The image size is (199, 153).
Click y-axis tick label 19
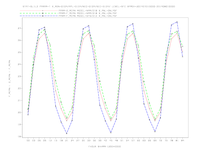click(x=19, y=124)
